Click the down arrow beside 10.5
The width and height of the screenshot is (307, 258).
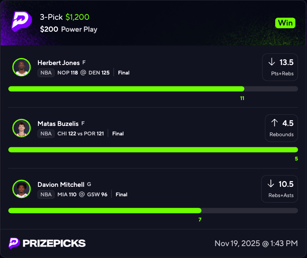(271, 184)
